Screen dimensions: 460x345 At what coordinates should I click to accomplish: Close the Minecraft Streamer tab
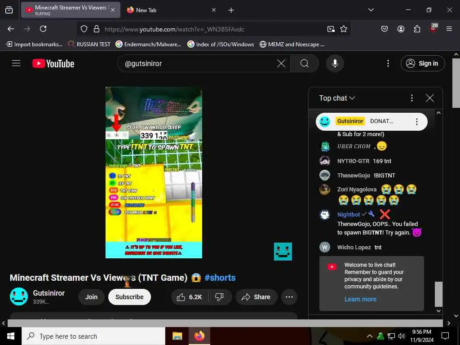pos(113,10)
